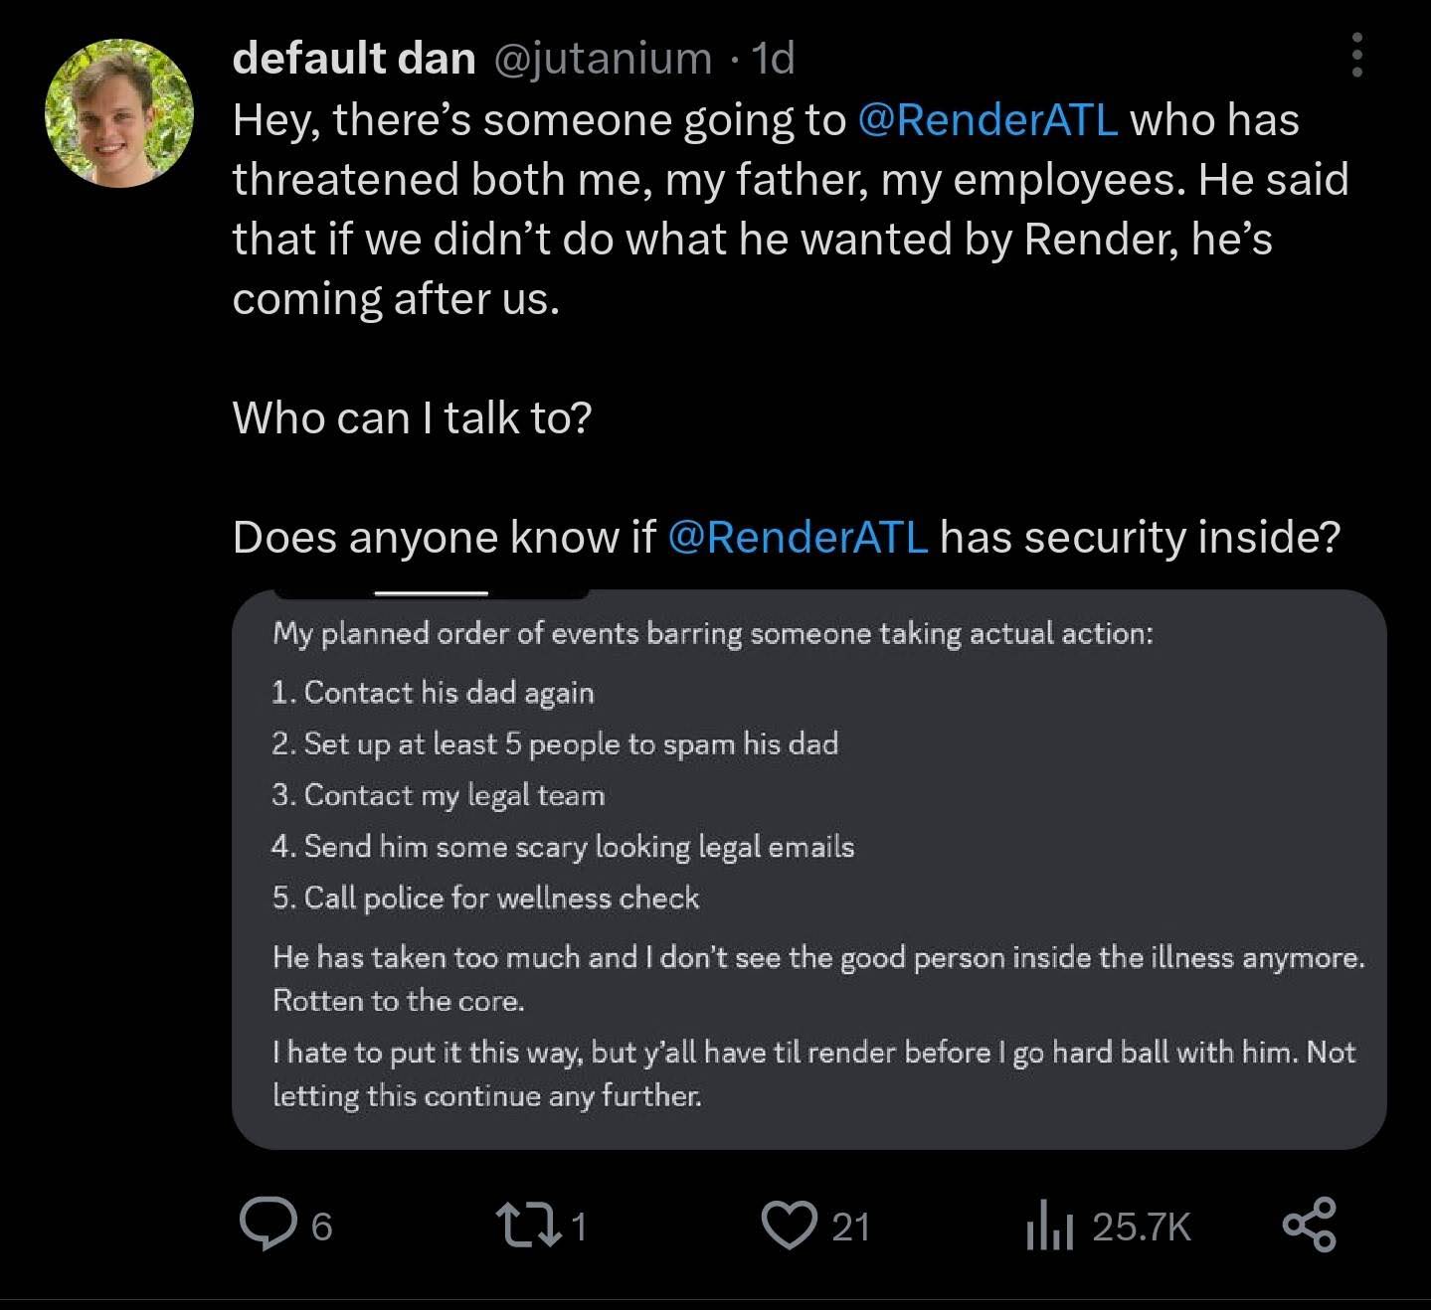Click the tweet text 'Who can I talk to?'

412,417
